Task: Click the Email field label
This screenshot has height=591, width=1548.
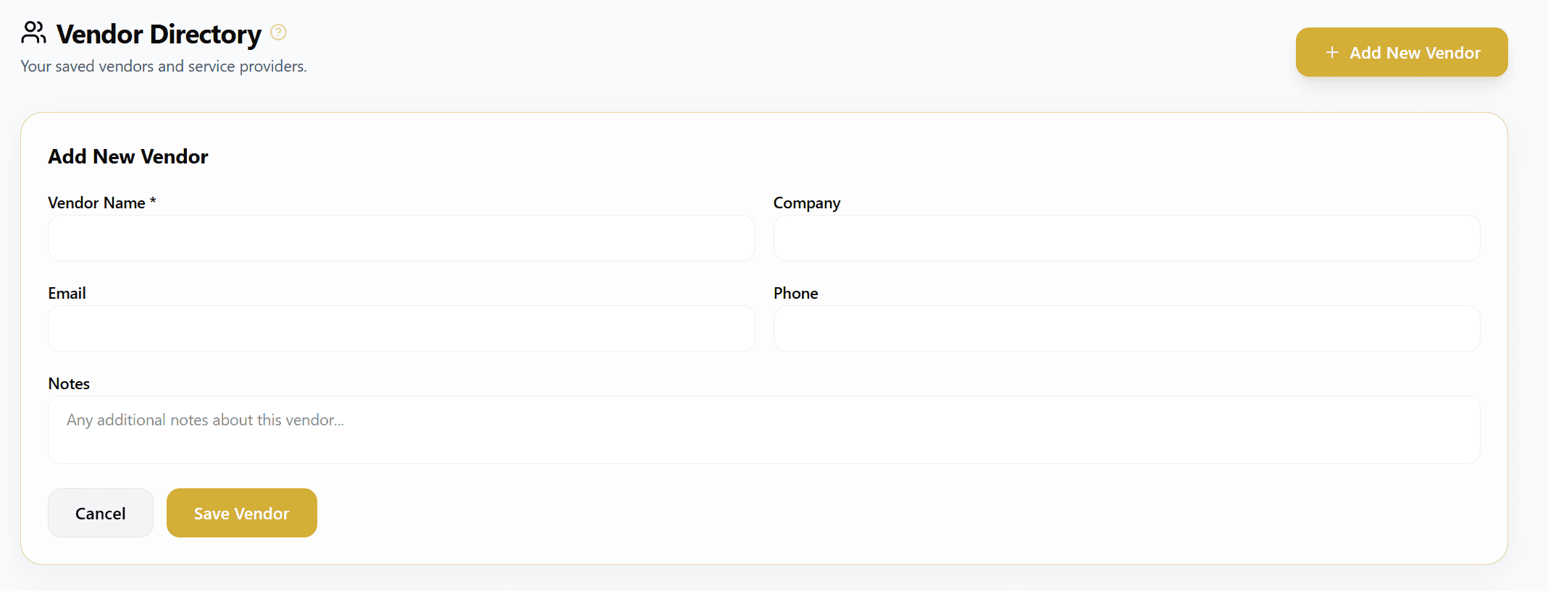Action: [67, 294]
